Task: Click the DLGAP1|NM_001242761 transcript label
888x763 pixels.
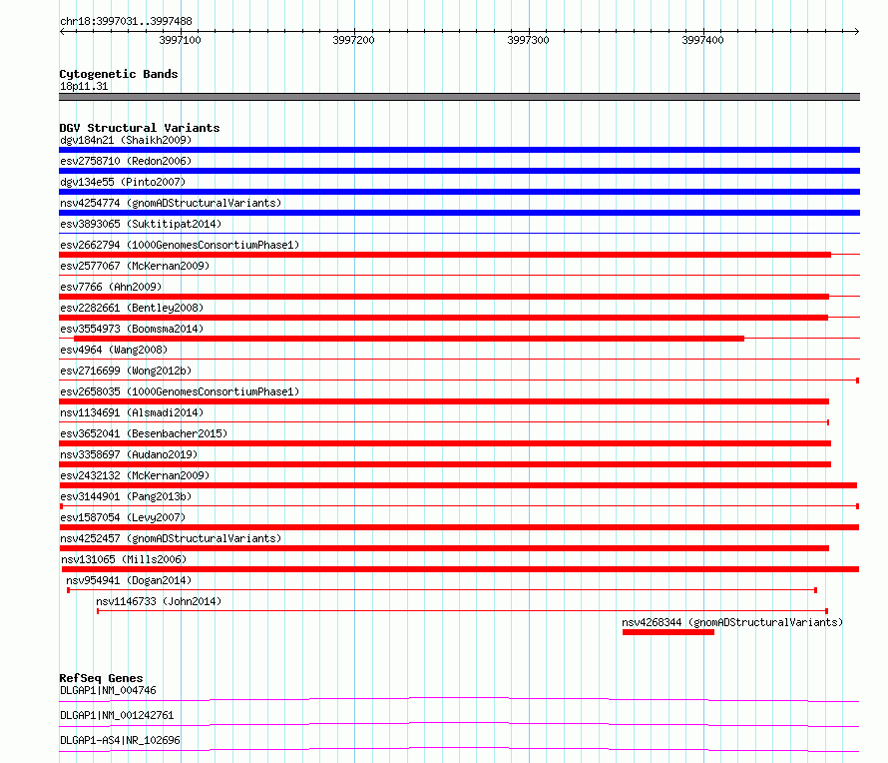Action: [117, 715]
